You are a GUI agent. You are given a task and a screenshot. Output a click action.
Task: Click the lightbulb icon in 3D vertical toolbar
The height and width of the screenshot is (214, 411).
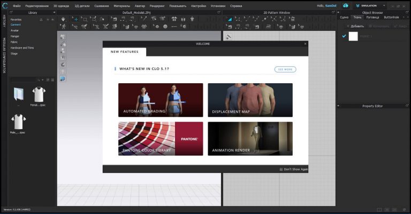pos(63,72)
